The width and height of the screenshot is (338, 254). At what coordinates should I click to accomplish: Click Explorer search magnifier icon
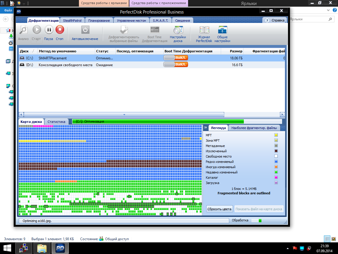(330, 19)
